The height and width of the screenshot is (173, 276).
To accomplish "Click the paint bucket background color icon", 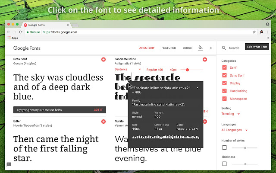I will pyautogui.click(x=201, y=48).
